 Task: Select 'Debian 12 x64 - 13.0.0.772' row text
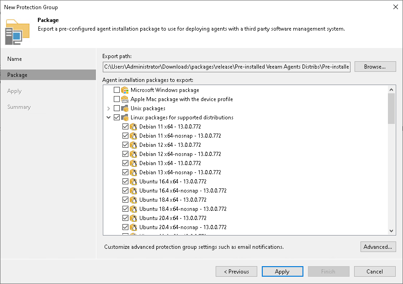[x=170, y=145]
